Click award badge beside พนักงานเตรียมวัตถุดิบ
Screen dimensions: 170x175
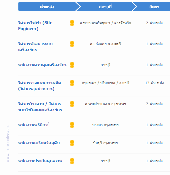[72, 143]
